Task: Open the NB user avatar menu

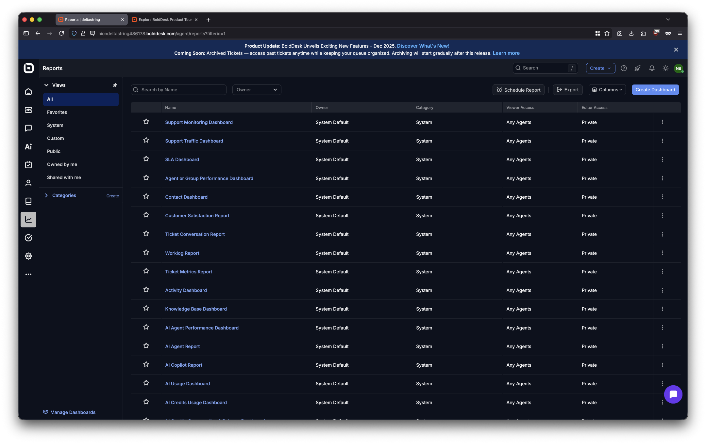Action: pos(679,68)
